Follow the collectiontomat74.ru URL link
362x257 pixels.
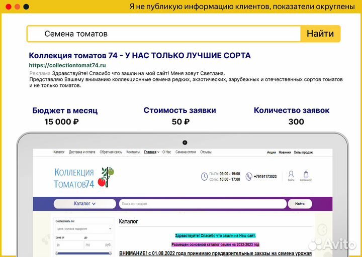pos(67,65)
